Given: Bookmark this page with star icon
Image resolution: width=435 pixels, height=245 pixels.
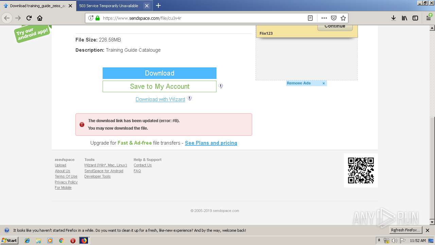Looking at the screenshot, I should click(343, 18).
